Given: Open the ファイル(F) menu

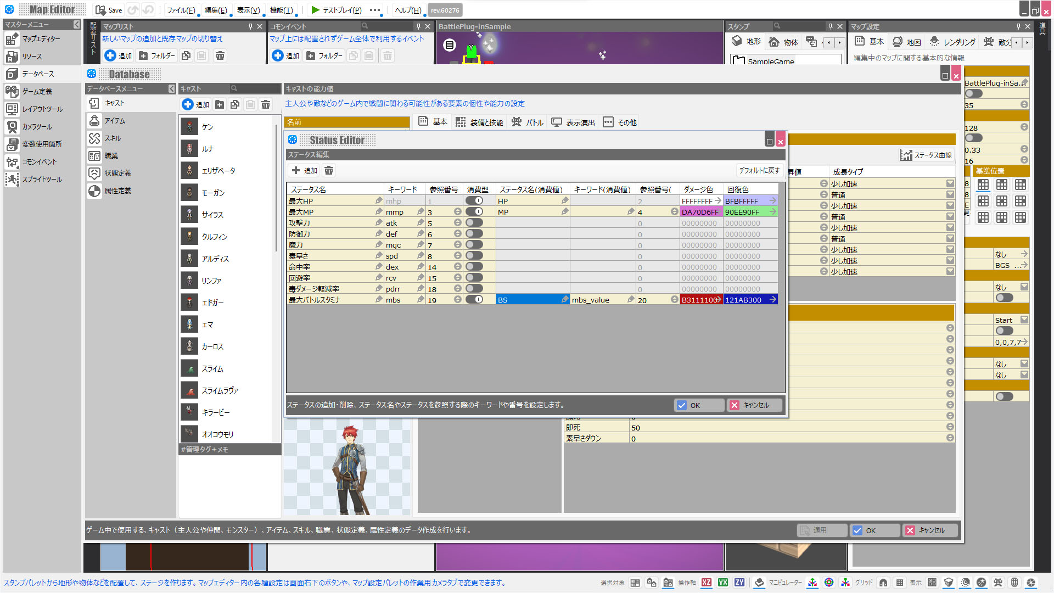Looking at the screenshot, I should (x=181, y=10).
